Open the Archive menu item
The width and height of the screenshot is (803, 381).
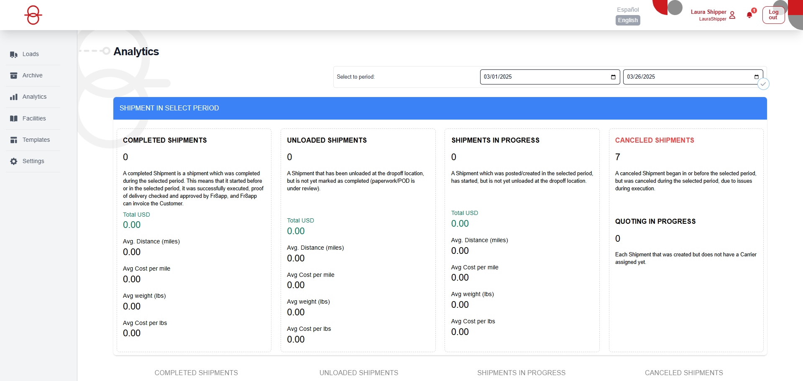coord(33,76)
